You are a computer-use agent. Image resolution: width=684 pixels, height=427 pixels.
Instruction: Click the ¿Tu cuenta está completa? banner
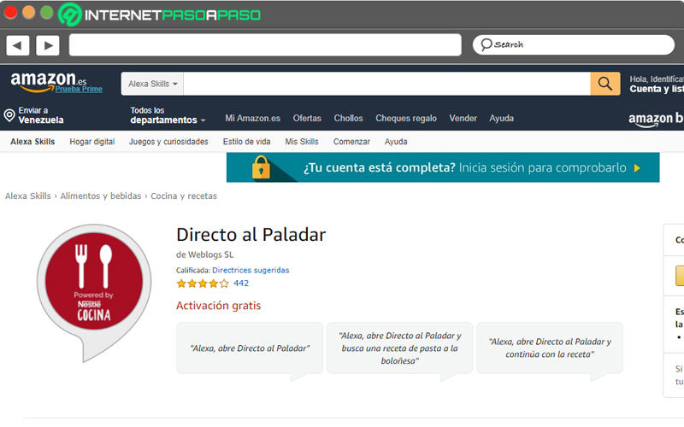coord(443,167)
